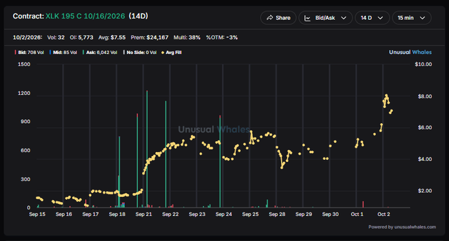Expand the Bid/Ask dropdown chevron
Image resolution: width=449 pixels, height=241 pixels.
tap(343, 18)
